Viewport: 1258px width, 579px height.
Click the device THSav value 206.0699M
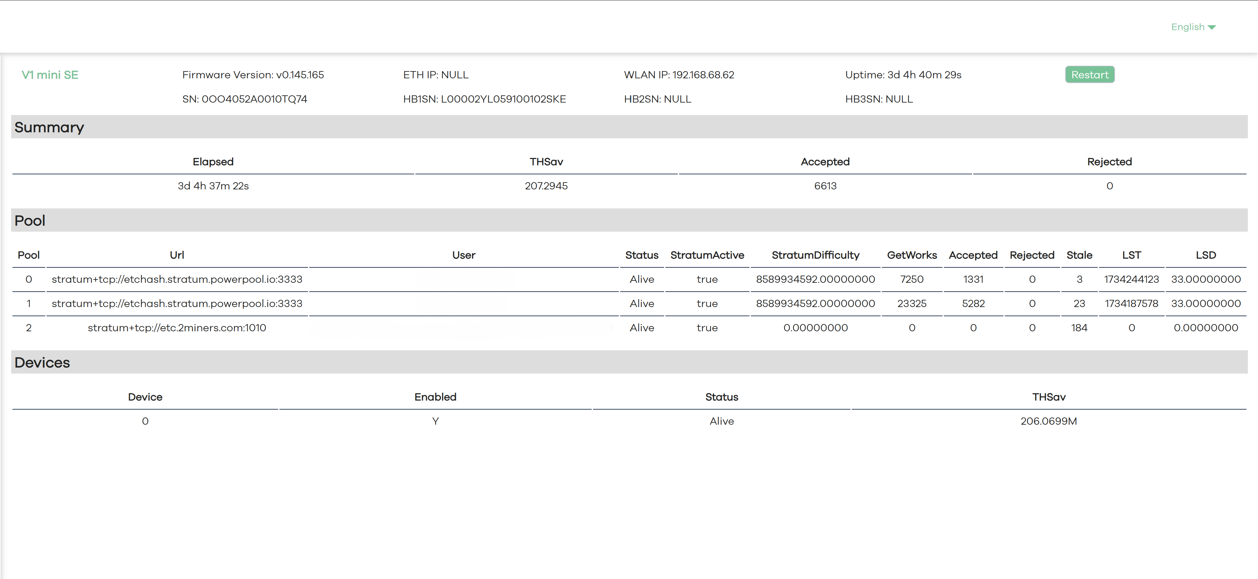(x=1048, y=421)
